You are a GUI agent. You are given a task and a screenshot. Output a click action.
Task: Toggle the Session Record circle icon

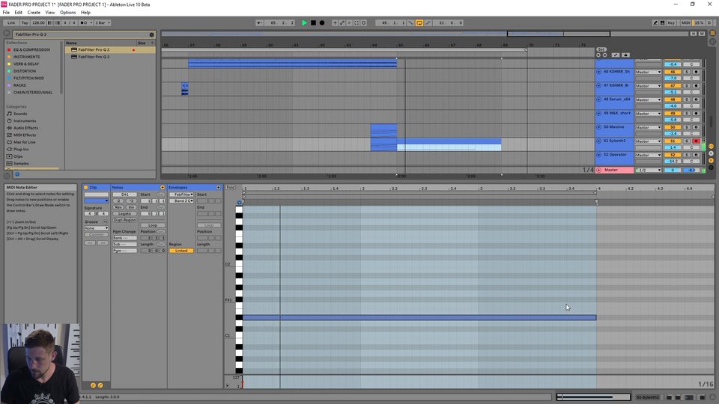[364, 22]
